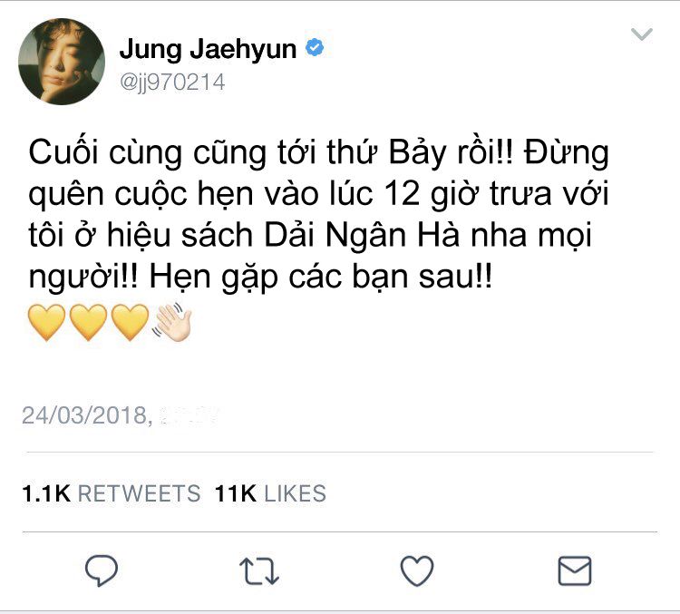
Task: Click the third yellow heart emoji
Action: pyautogui.click(x=130, y=322)
